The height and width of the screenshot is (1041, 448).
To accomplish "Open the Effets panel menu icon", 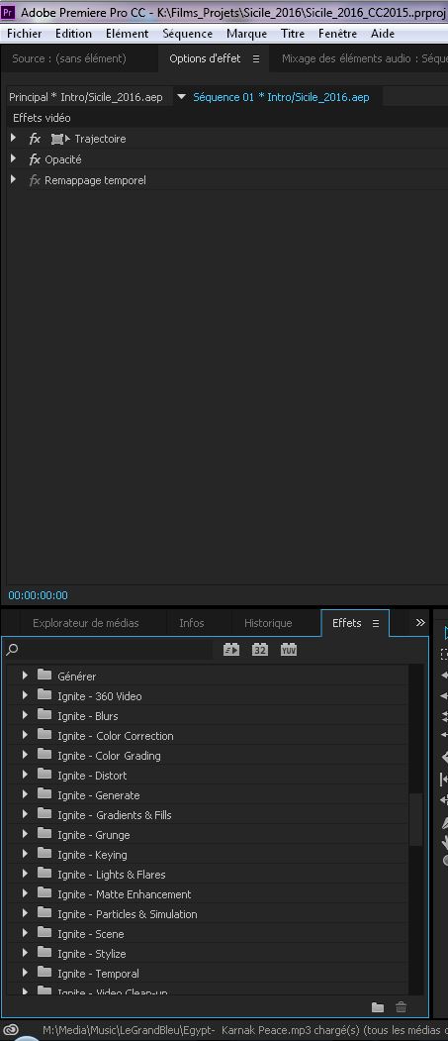I will (376, 623).
